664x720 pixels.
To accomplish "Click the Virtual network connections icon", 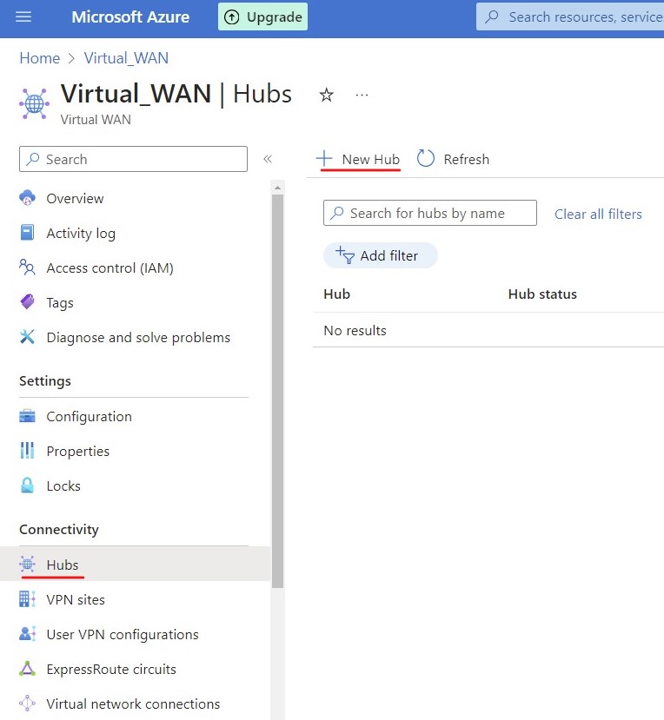I will pyautogui.click(x=27, y=703).
